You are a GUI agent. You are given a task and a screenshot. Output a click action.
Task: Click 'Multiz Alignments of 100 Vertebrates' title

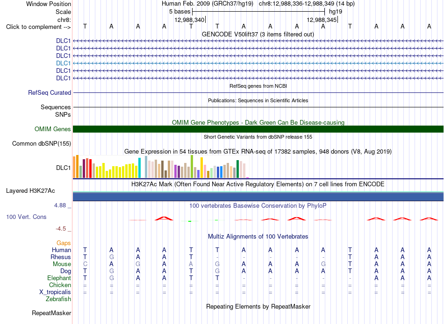(258, 237)
